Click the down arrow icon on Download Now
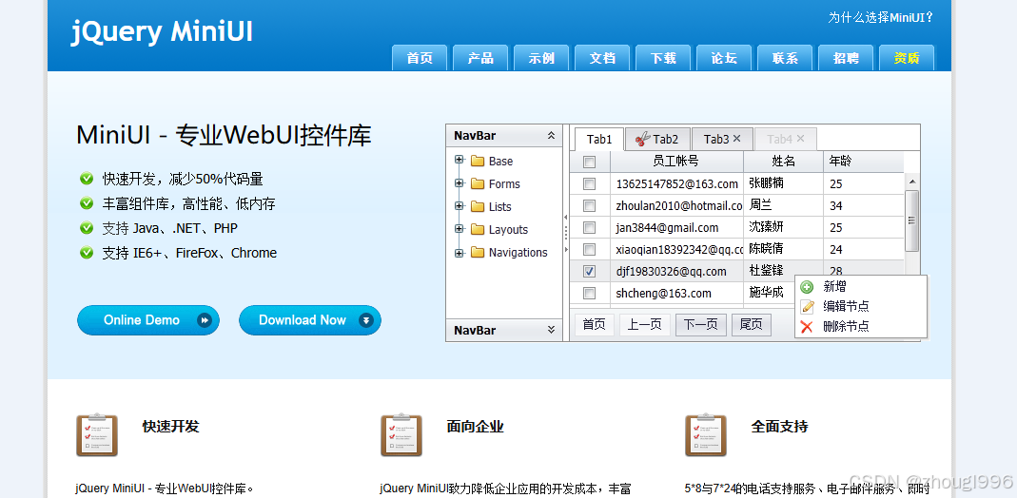The width and height of the screenshot is (1017, 498). click(x=366, y=320)
